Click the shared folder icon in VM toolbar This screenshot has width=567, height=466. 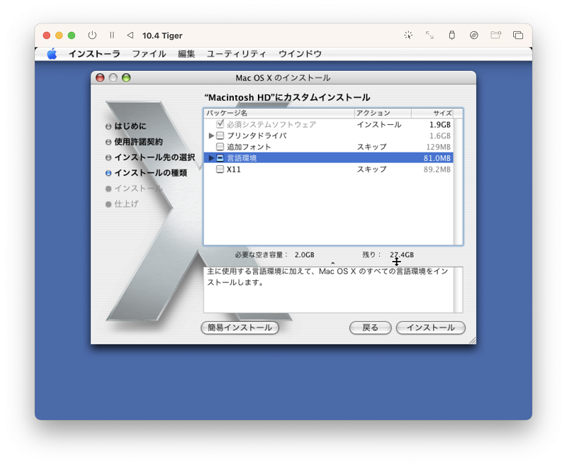point(495,35)
